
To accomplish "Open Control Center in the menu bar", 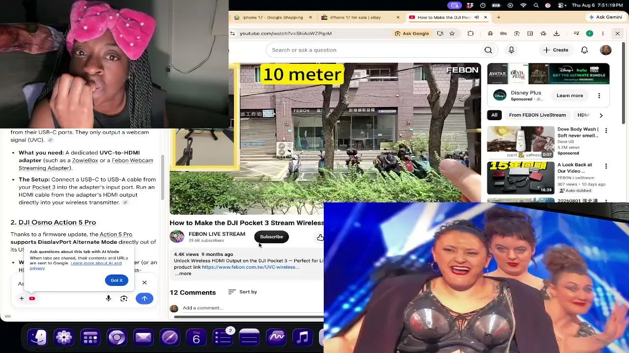I will click(561, 5).
